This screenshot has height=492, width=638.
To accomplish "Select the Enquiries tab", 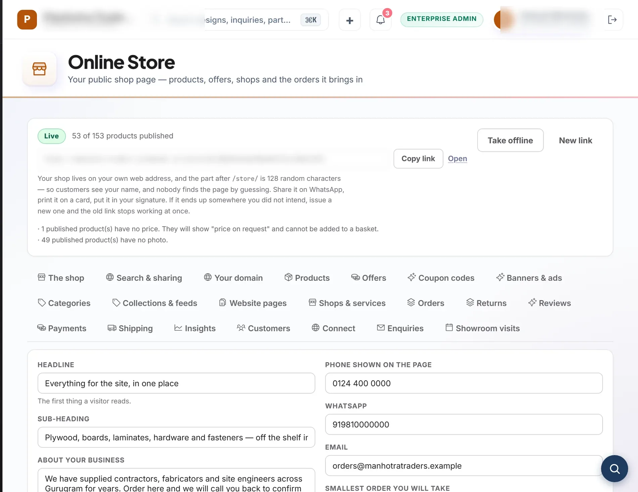I will click(400, 328).
